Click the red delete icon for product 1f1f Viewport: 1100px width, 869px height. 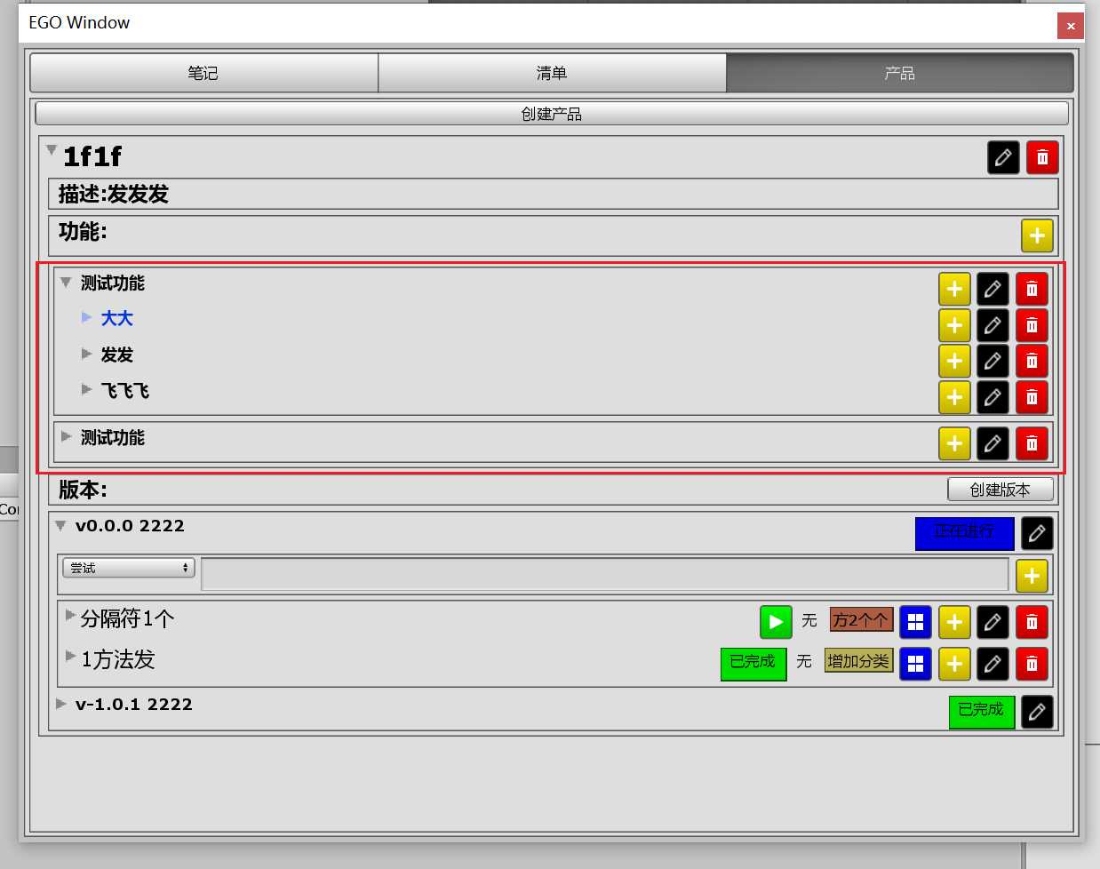click(x=1042, y=158)
